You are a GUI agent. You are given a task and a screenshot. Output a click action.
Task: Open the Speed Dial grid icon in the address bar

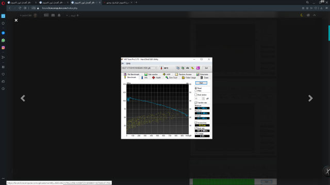pyautogui.click(x=25, y=8)
